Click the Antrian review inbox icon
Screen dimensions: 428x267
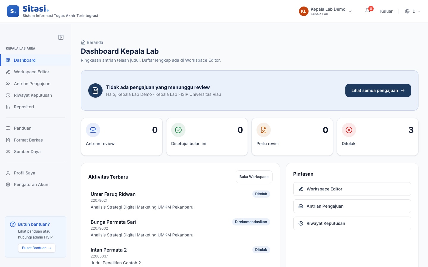coord(93,130)
